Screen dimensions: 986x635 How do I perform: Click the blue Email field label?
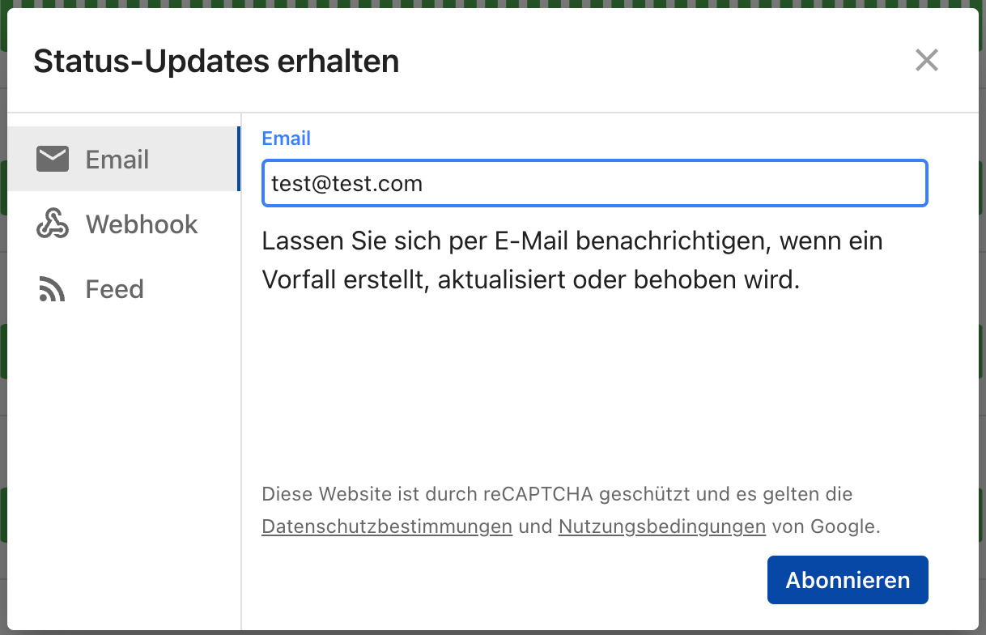pos(287,139)
